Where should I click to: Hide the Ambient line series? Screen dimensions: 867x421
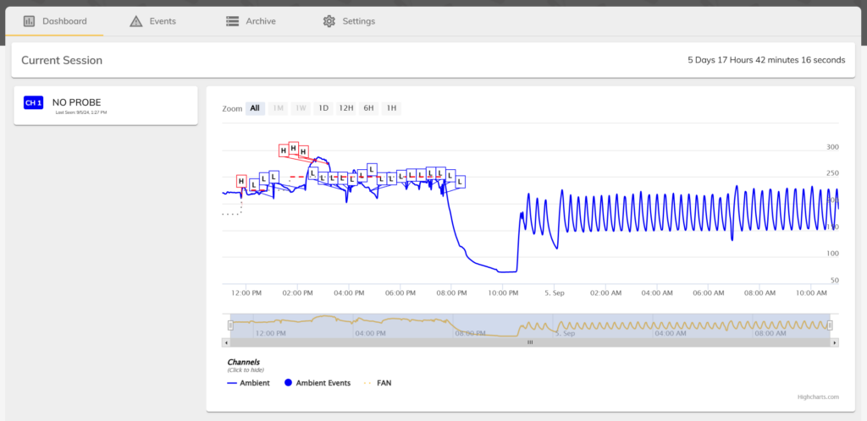click(x=249, y=383)
